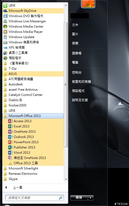Expand the ASUS folder
This screenshot has height=206, width=129.
pyautogui.click(x=33, y=74)
